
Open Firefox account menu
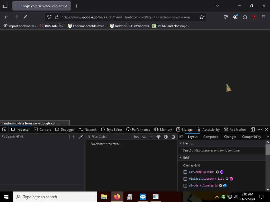click(x=235, y=17)
